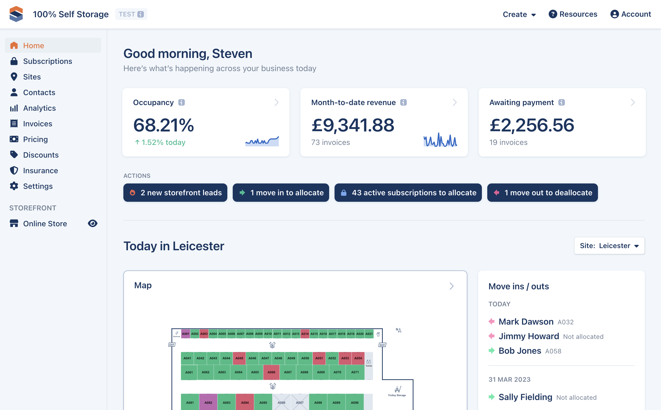Image resolution: width=661 pixels, height=410 pixels.
Task: Click the TEST badge info icon
Action: [140, 14]
